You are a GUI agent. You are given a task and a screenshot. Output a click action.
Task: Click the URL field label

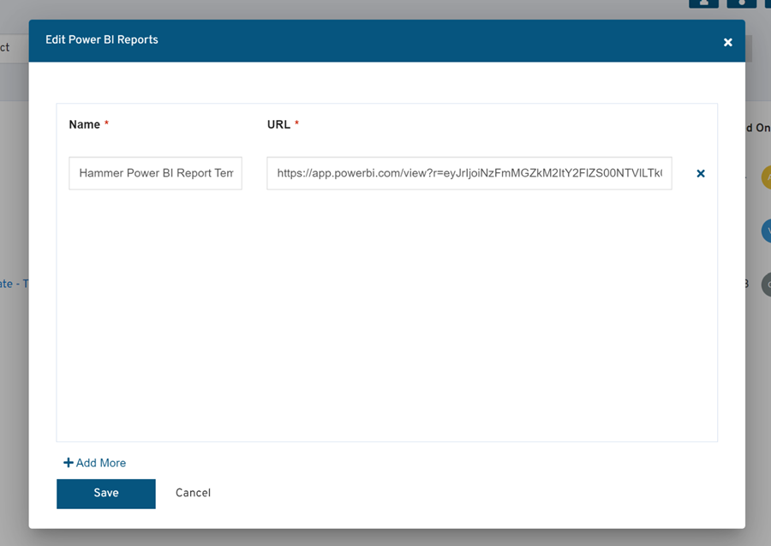278,124
